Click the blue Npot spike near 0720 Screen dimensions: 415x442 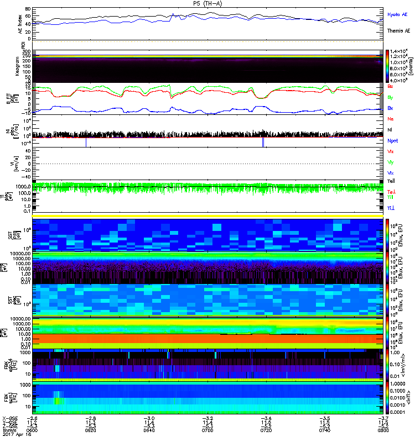click(263, 142)
